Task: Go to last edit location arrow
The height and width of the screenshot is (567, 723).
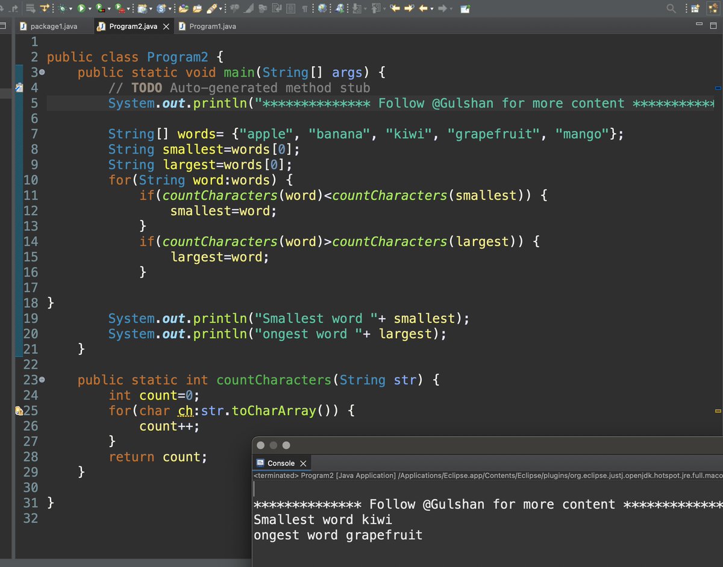Action: (x=395, y=8)
